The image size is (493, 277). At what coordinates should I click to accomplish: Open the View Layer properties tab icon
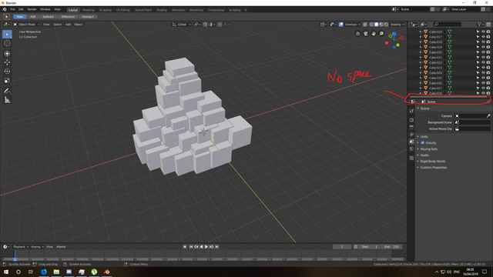(x=411, y=135)
